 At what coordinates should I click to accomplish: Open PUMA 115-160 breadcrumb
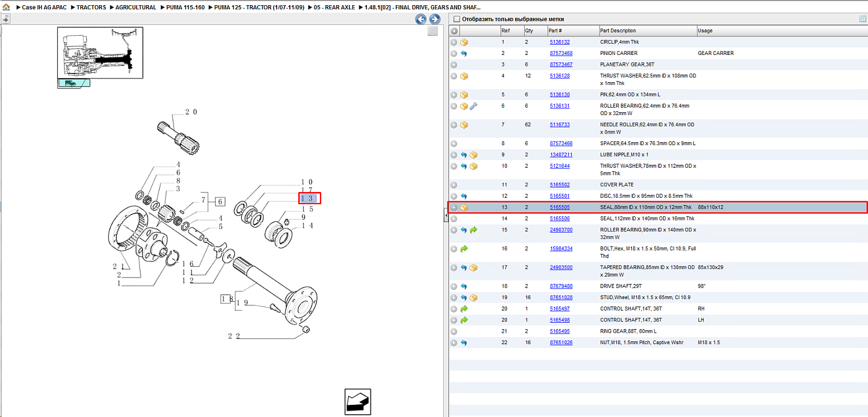[185, 8]
